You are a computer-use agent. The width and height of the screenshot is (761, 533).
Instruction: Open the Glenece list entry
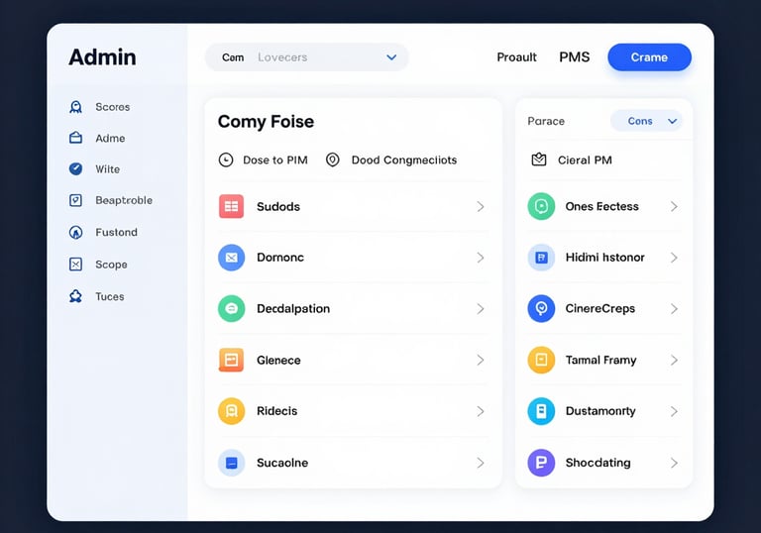coord(353,360)
